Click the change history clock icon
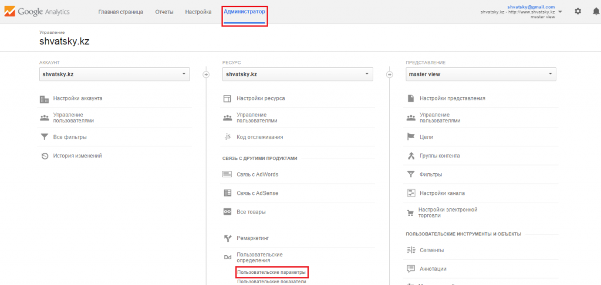The image size is (601, 285). pos(44,156)
